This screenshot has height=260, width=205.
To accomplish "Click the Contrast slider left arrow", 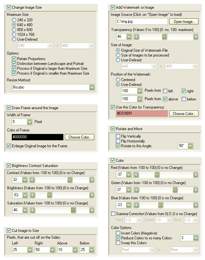I will [32, 180].
